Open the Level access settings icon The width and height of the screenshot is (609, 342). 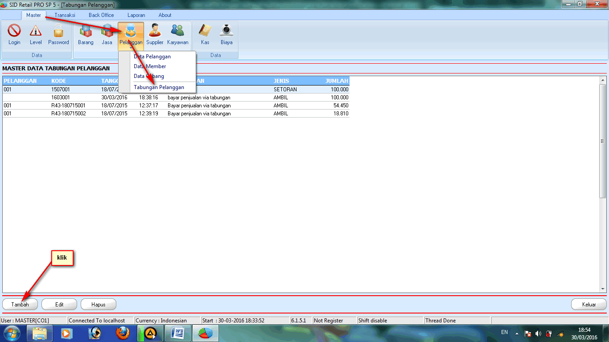[x=36, y=35]
